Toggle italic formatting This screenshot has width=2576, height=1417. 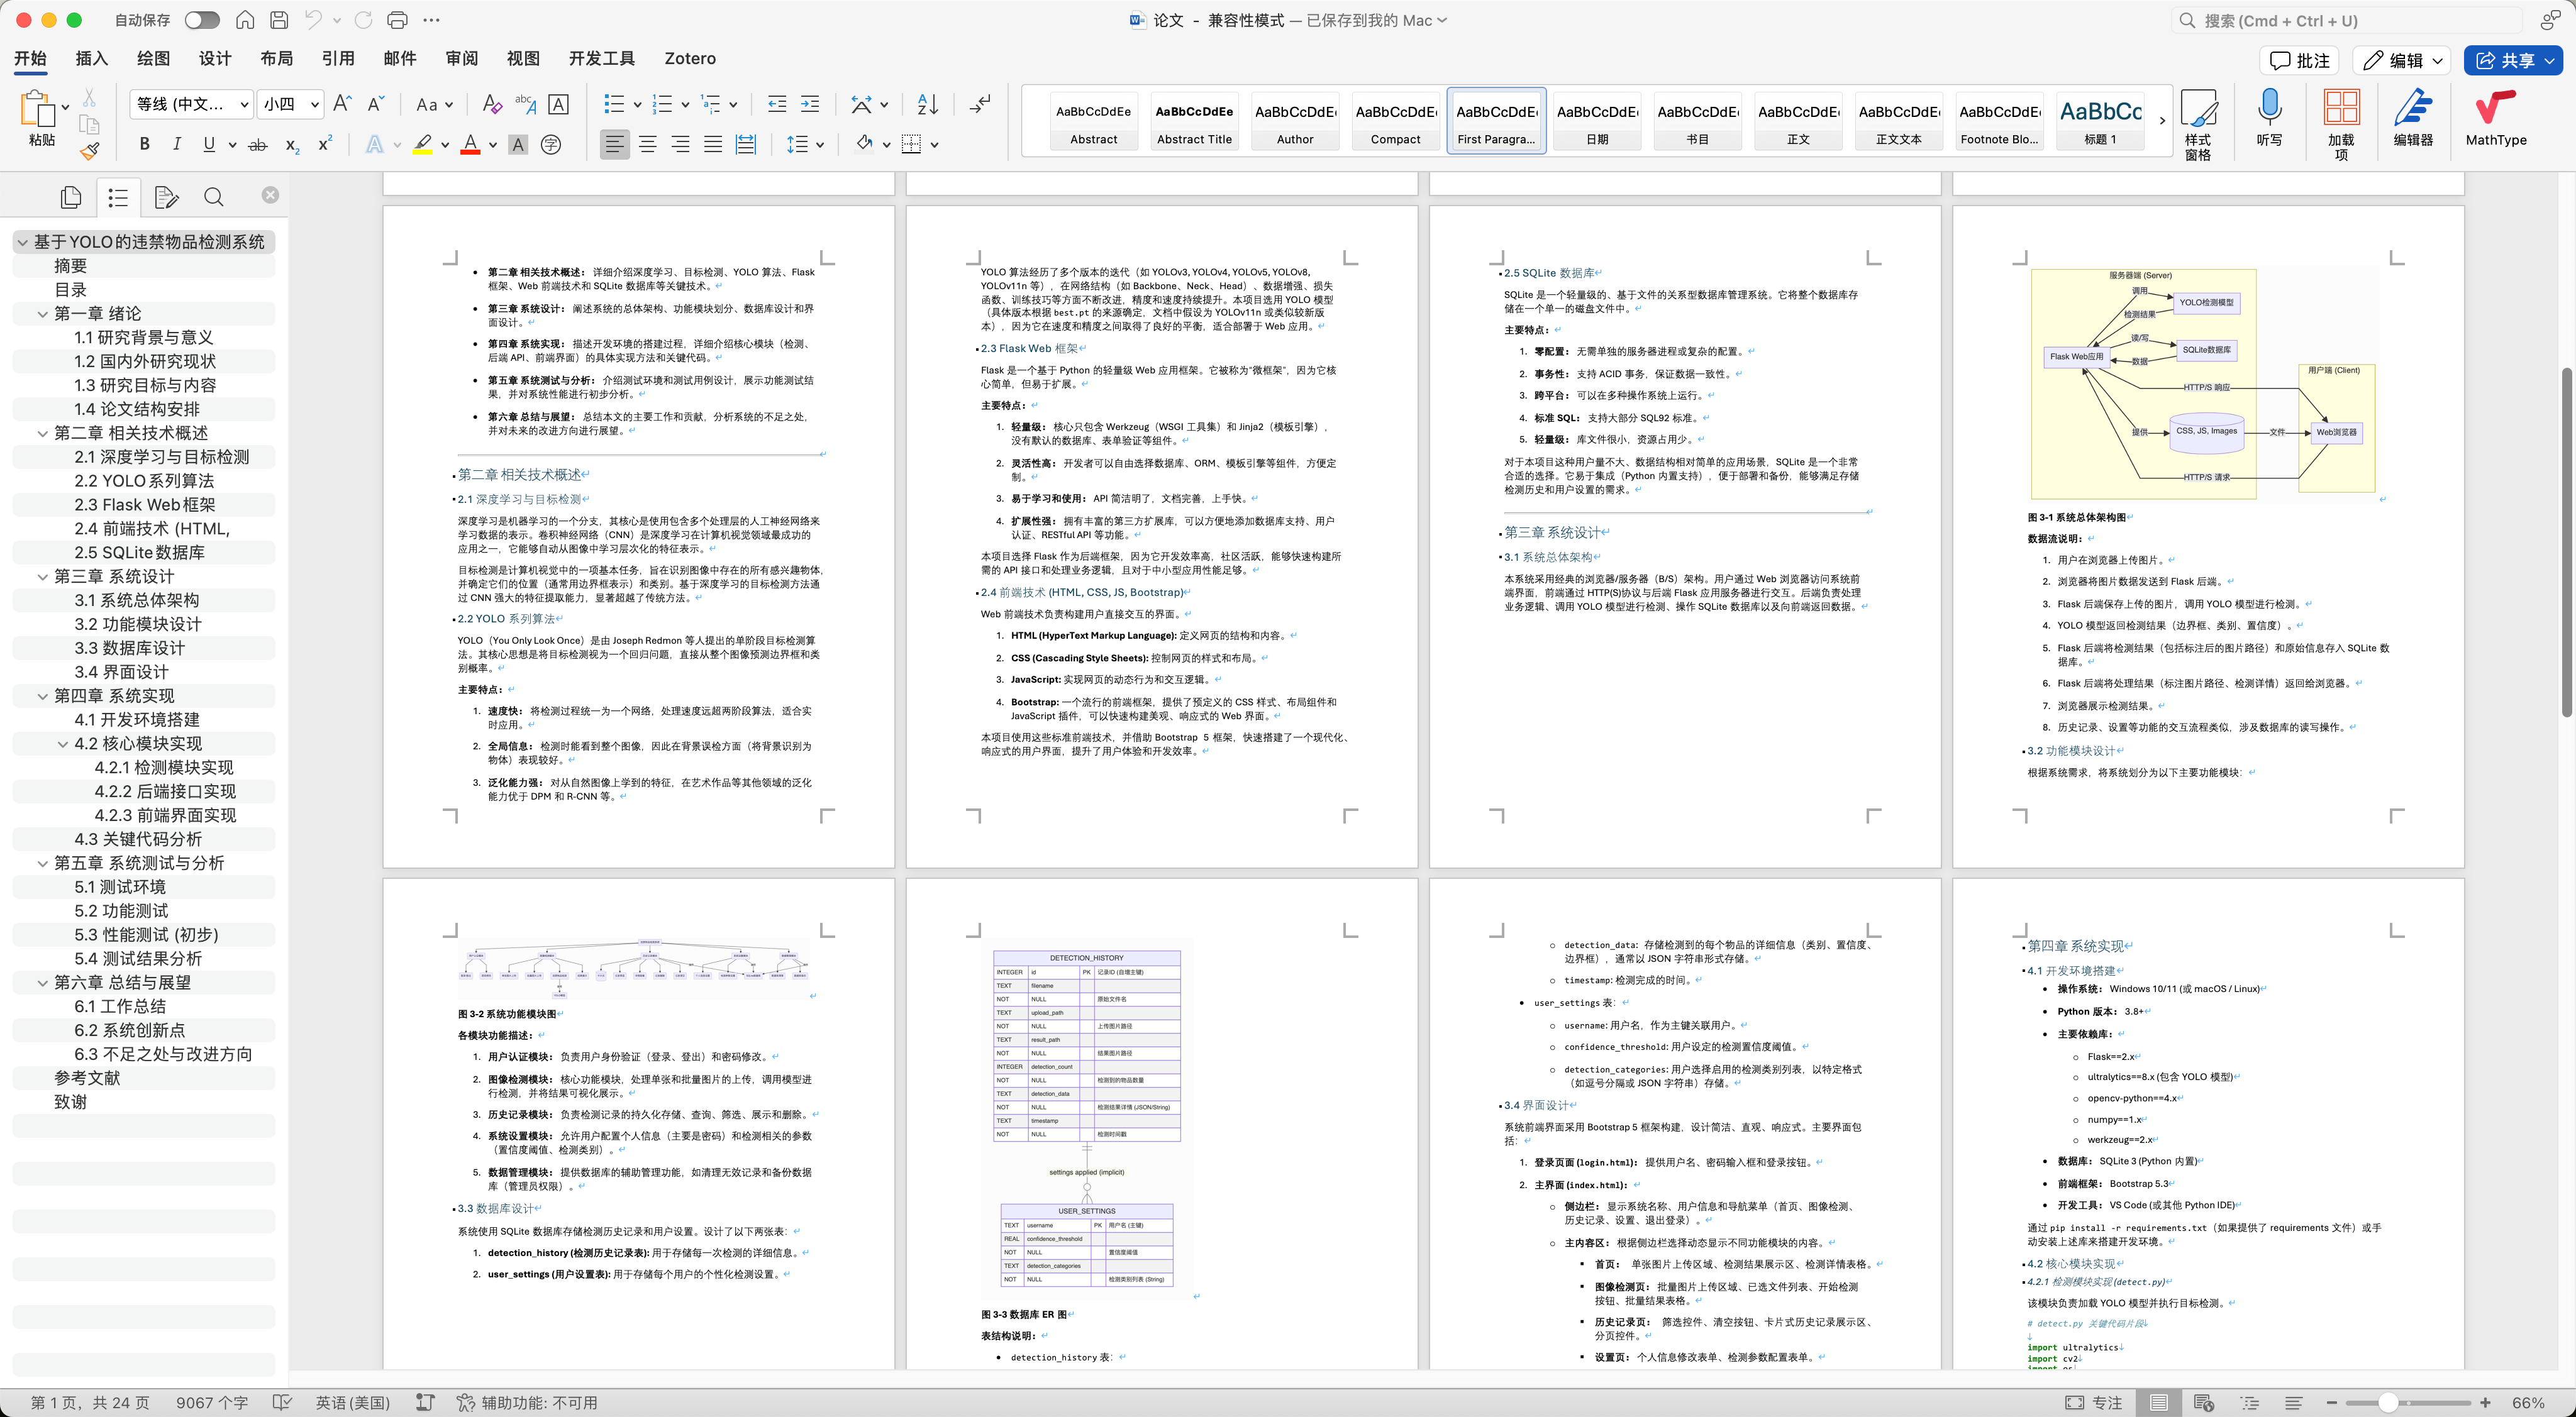point(177,145)
